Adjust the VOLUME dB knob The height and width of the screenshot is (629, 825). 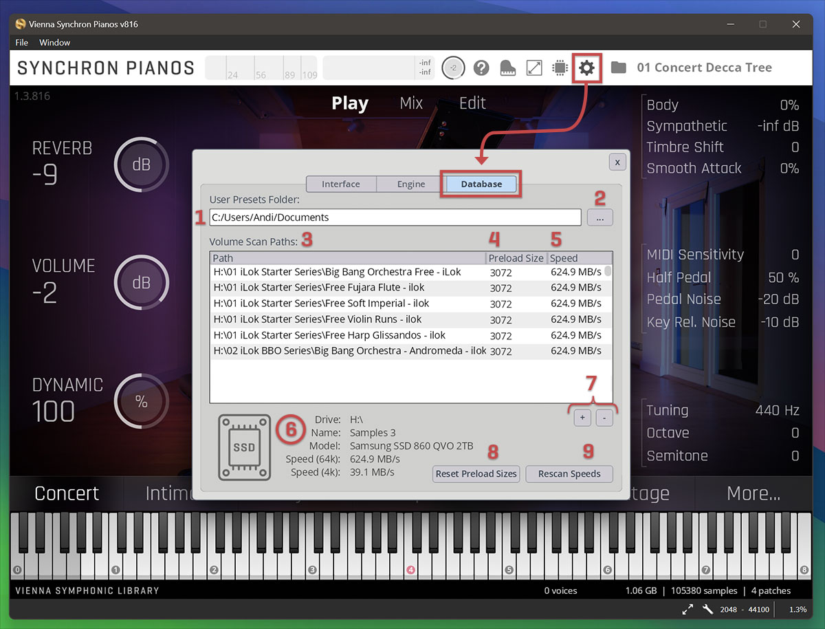pyautogui.click(x=141, y=283)
